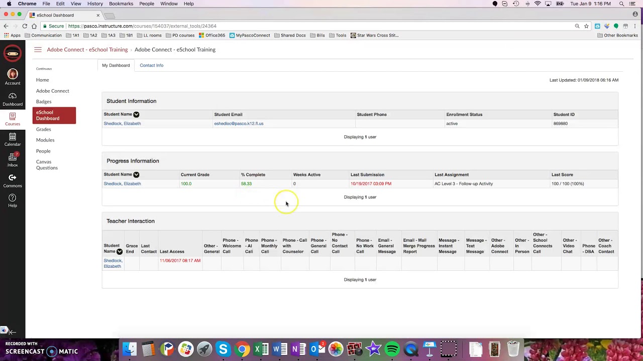The height and width of the screenshot is (361, 643).
Task: Open Shedlock, Elizabeth in Student Information table
Action: tap(122, 123)
